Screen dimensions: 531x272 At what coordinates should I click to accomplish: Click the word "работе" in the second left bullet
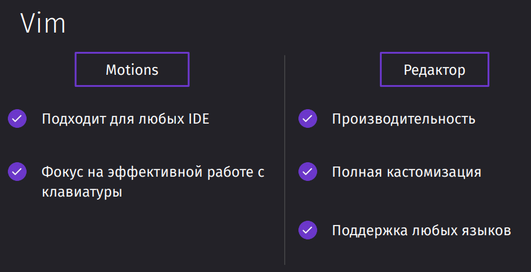click(x=229, y=172)
